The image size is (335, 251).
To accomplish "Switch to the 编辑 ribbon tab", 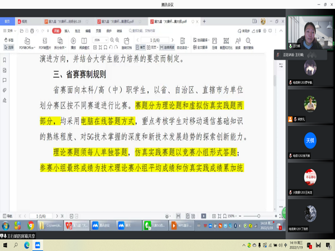I will pos(88,31).
